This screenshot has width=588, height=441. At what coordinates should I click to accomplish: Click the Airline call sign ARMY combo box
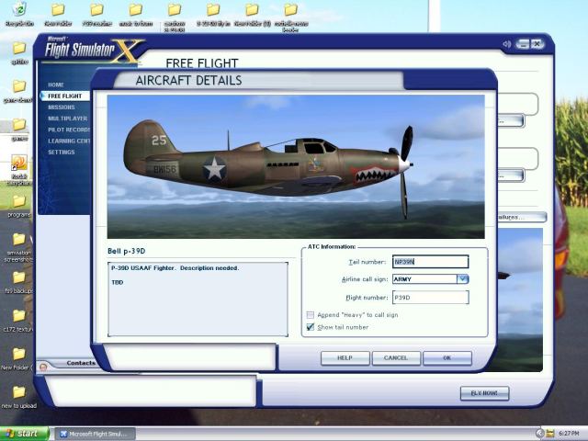pos(431,279)
